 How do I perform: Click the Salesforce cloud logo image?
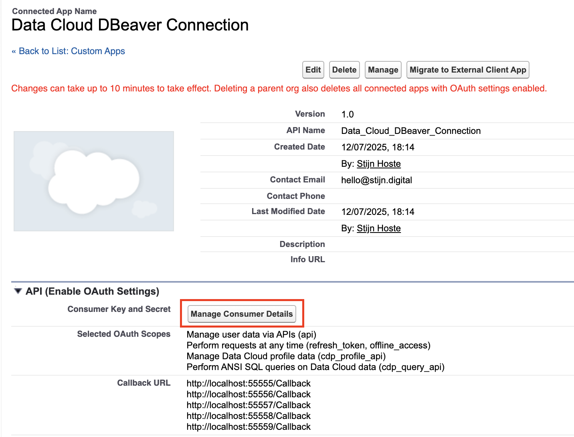coord(94,181)
